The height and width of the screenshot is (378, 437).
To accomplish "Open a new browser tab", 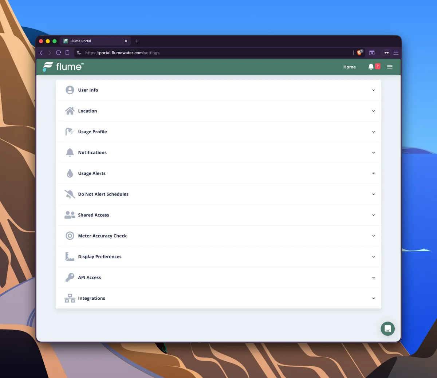I will (x=137, y=41).
